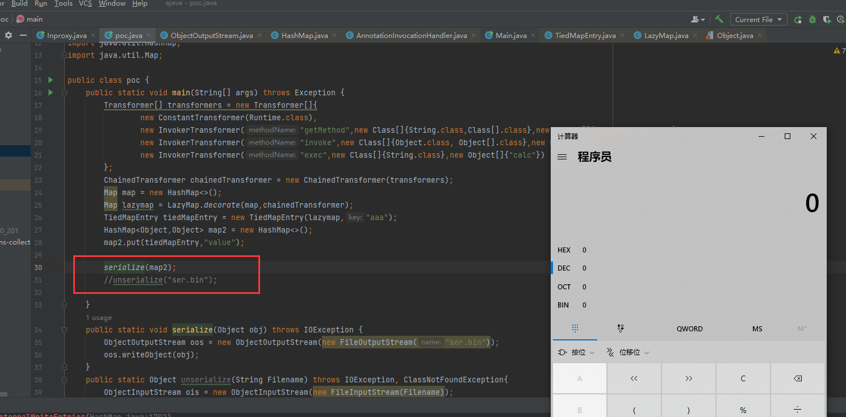Click the calculator display value 0
The width and height of the screenshot is (846, 417).
(812, 203)
